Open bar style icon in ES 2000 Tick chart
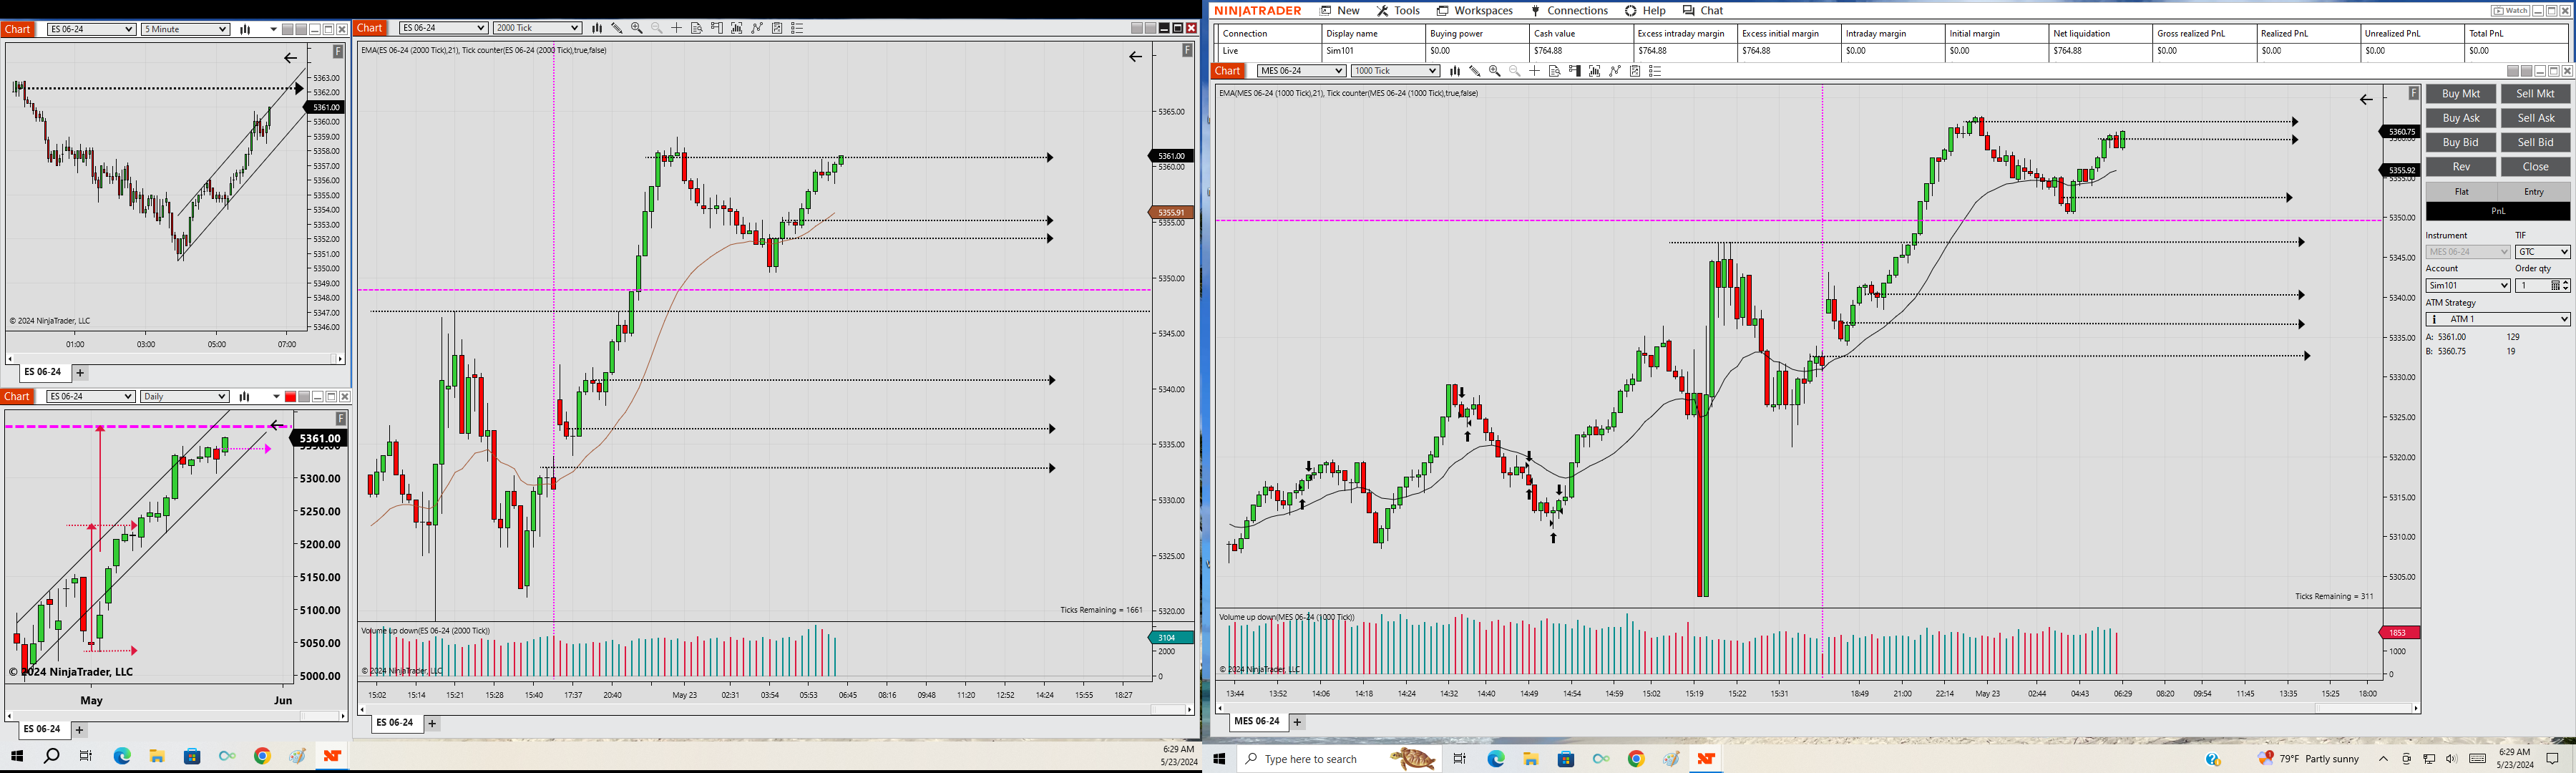 pyautogui.click(x=597, y=28)
